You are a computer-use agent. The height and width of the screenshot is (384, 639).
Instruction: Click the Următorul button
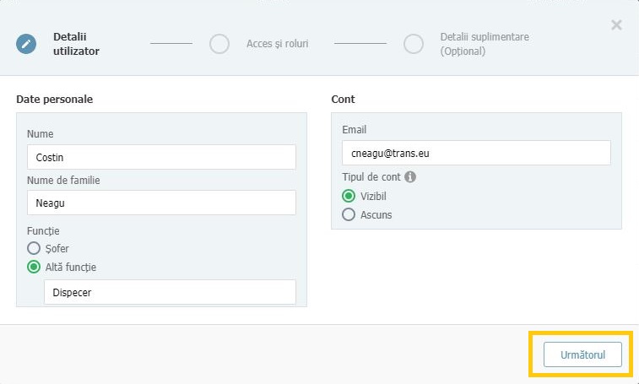pyautogui.click(x=582, y=354)
